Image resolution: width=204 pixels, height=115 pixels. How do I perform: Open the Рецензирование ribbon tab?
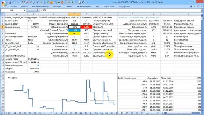click(x=84, y=6)
